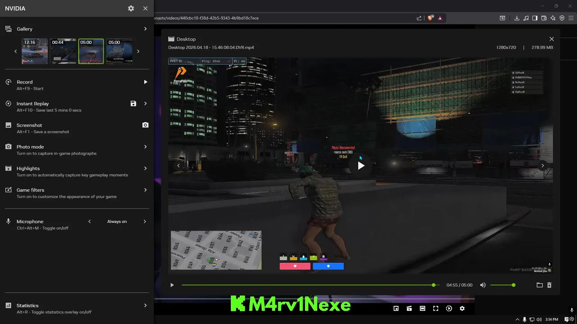
Task: Open Leo AI sparkle icon
Action: tap(553, 18)
